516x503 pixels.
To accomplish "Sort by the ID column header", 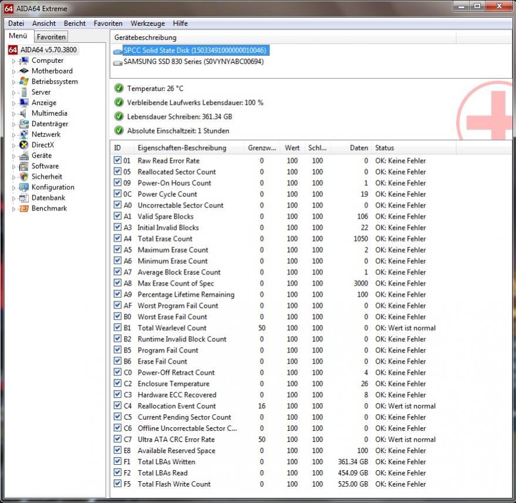I will (123, 148).
